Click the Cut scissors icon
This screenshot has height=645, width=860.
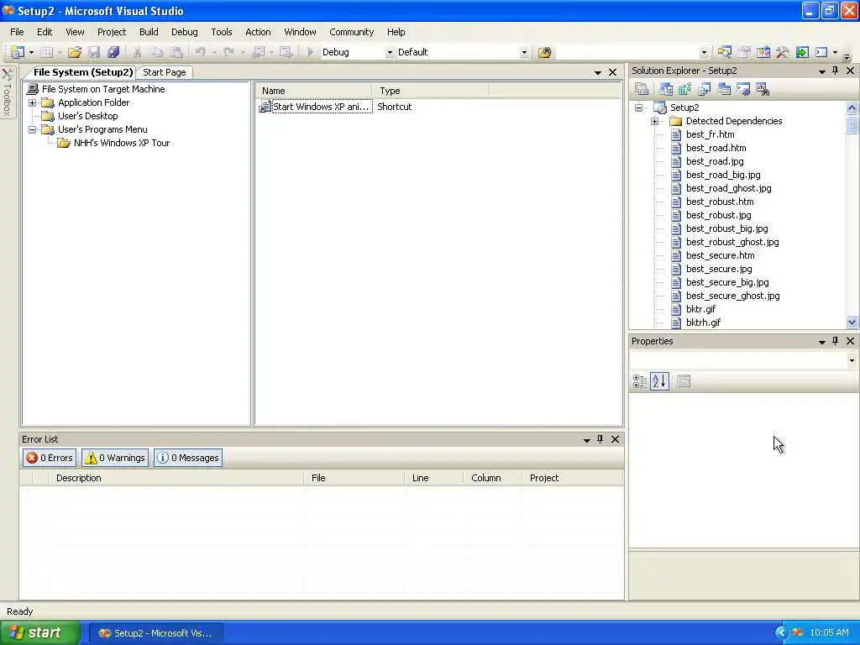tap(138, 52)
